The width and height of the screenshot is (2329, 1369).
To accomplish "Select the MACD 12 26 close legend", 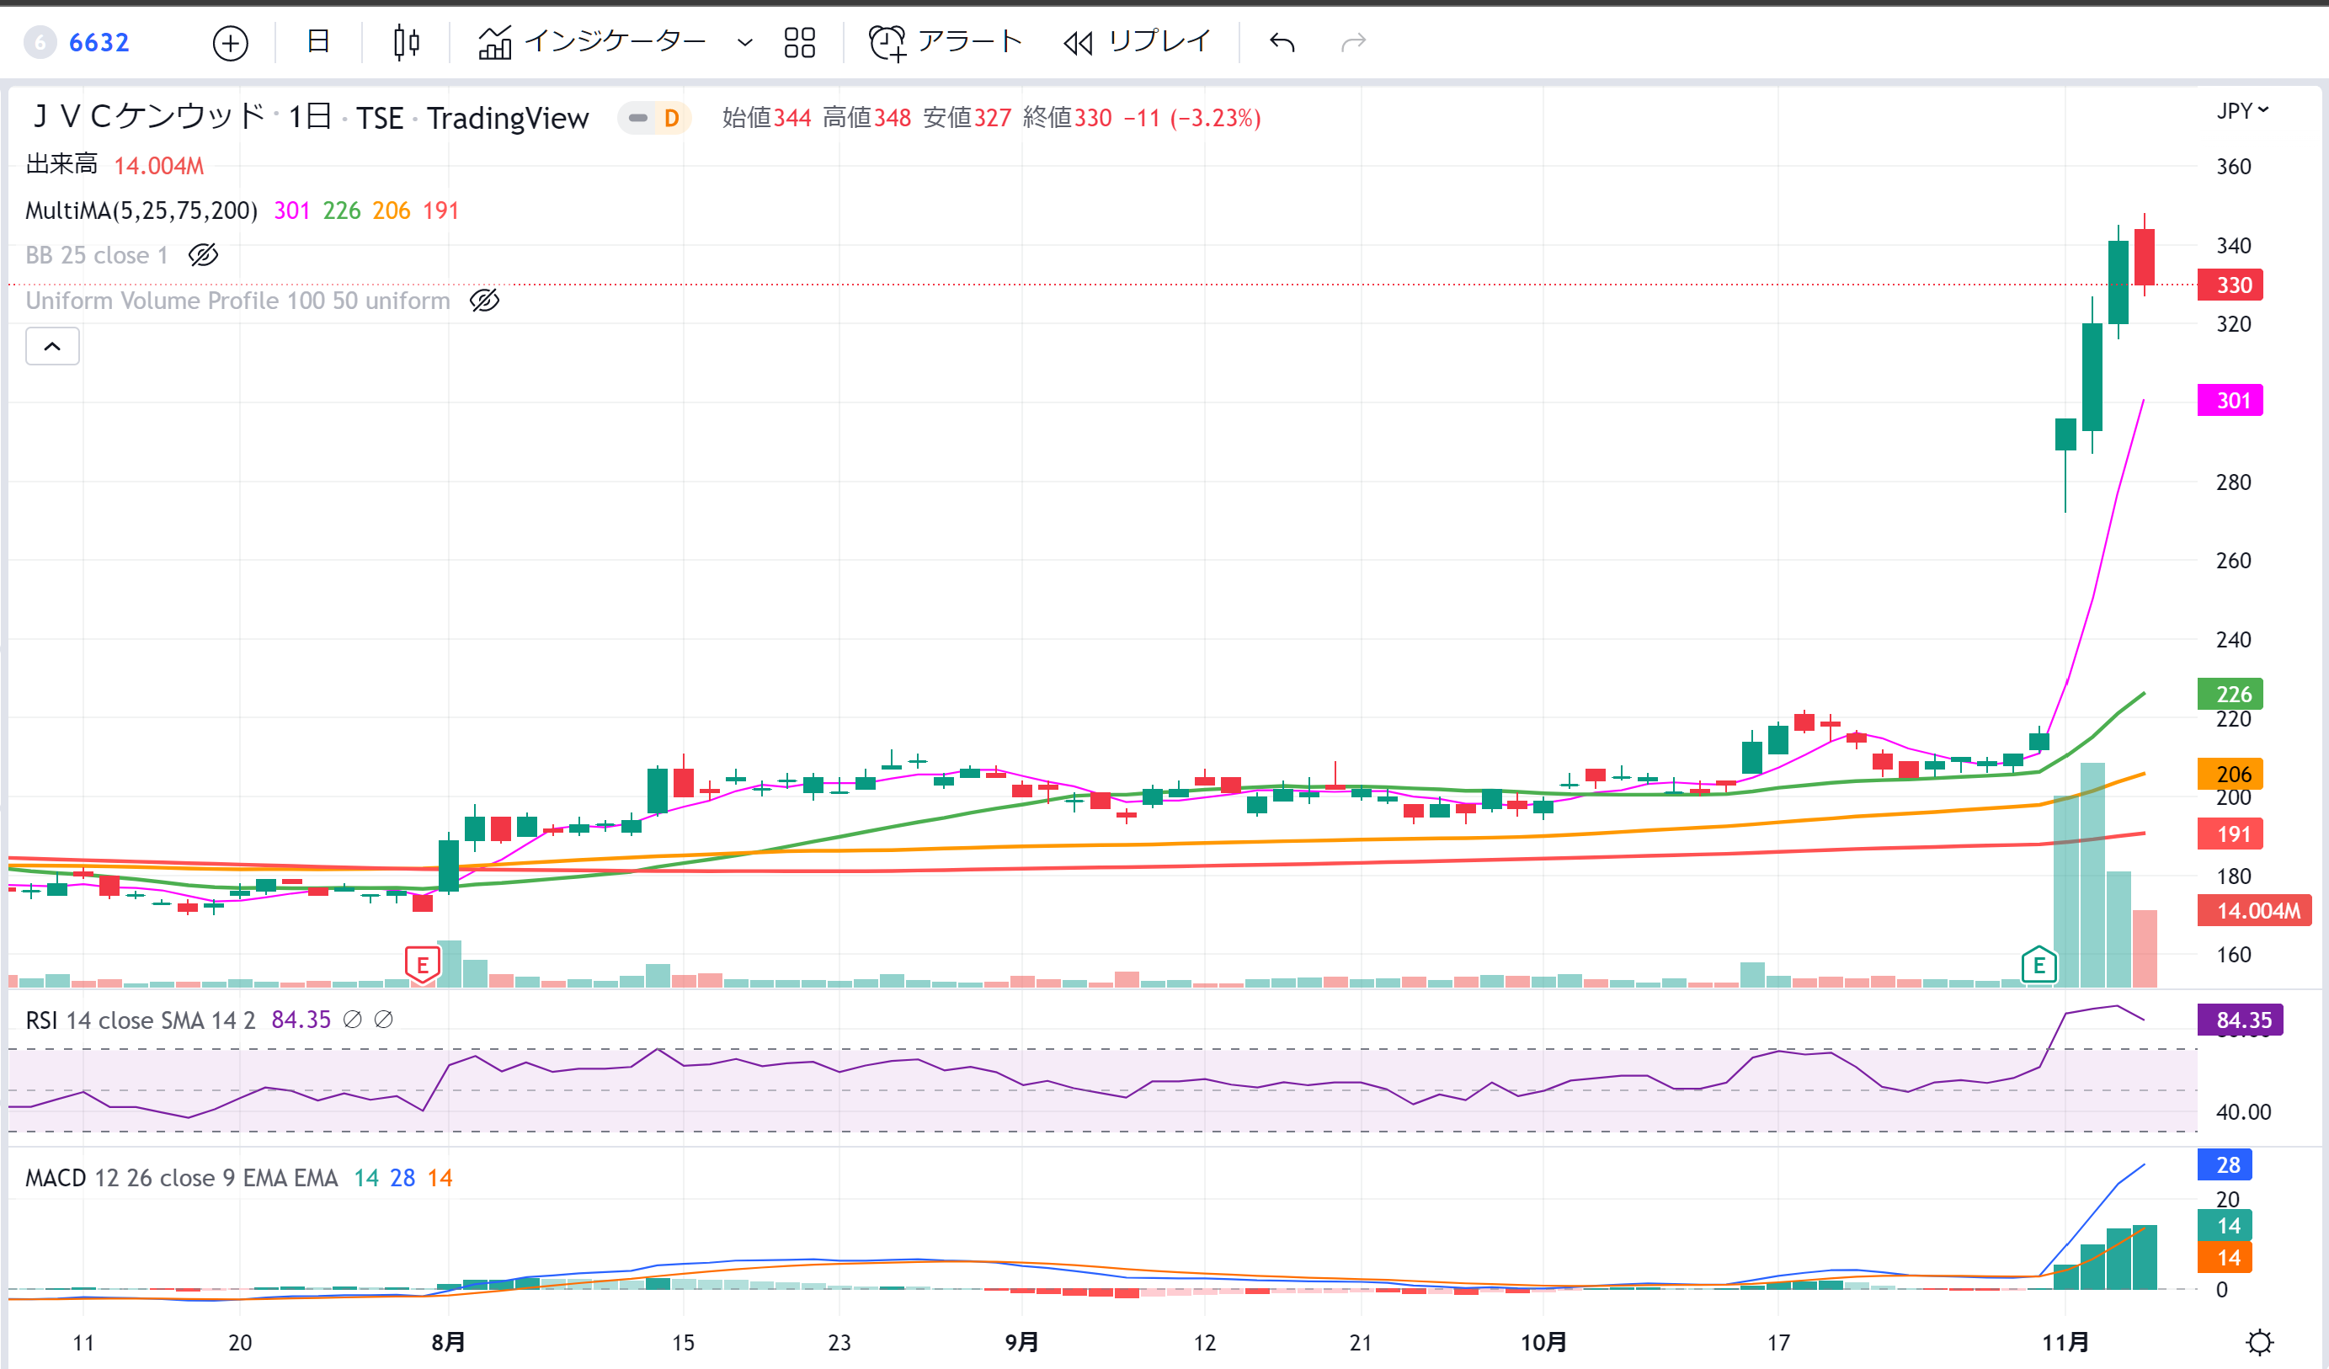I will tap(181, 1178).
